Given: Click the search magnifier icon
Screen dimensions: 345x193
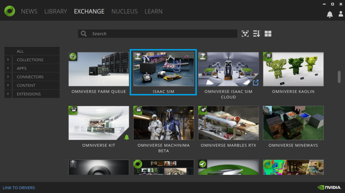Looking at the screenshot, I should (x=84, y=33).
